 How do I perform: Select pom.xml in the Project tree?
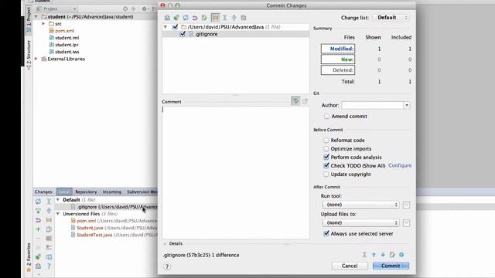[64, 31]
